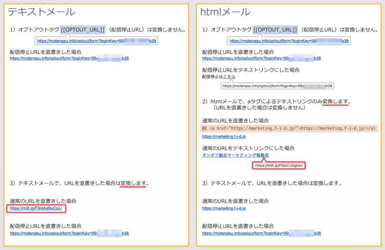Open marketing.f-i-d.jp link in htmlメール section 3
The height and width of the screenshot is (250, 385).
[x=224, y=208]
